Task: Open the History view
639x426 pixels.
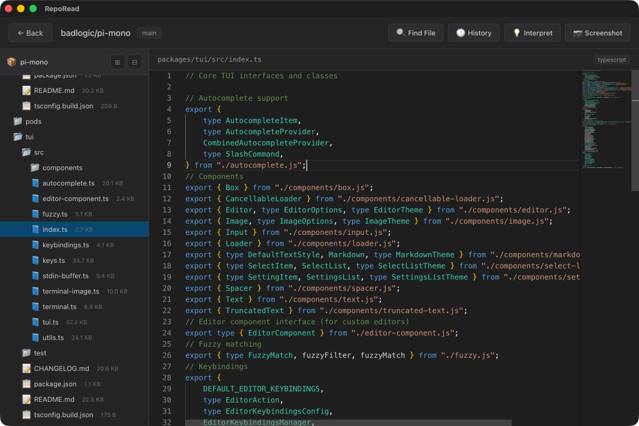Action: (473, 33)
